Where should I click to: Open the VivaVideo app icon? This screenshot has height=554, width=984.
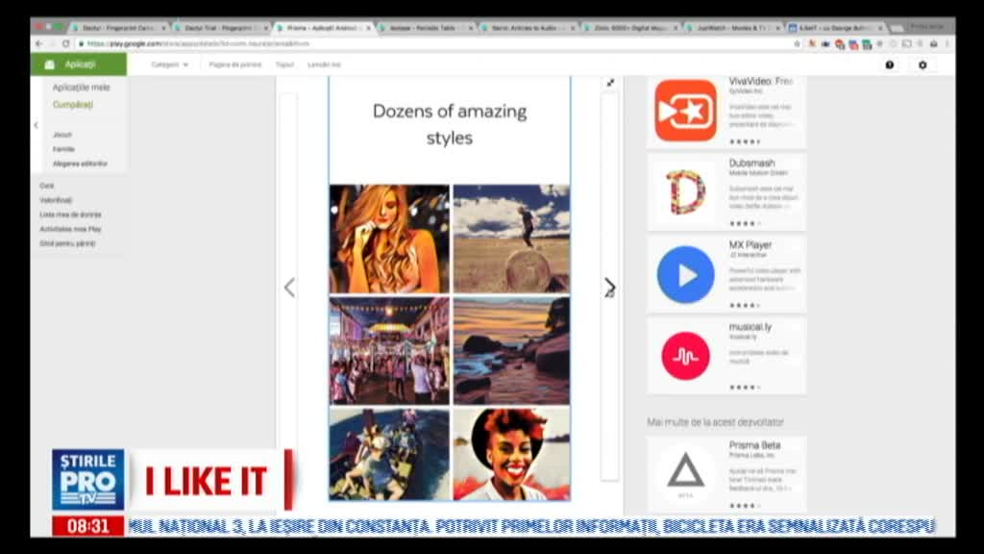684,109
